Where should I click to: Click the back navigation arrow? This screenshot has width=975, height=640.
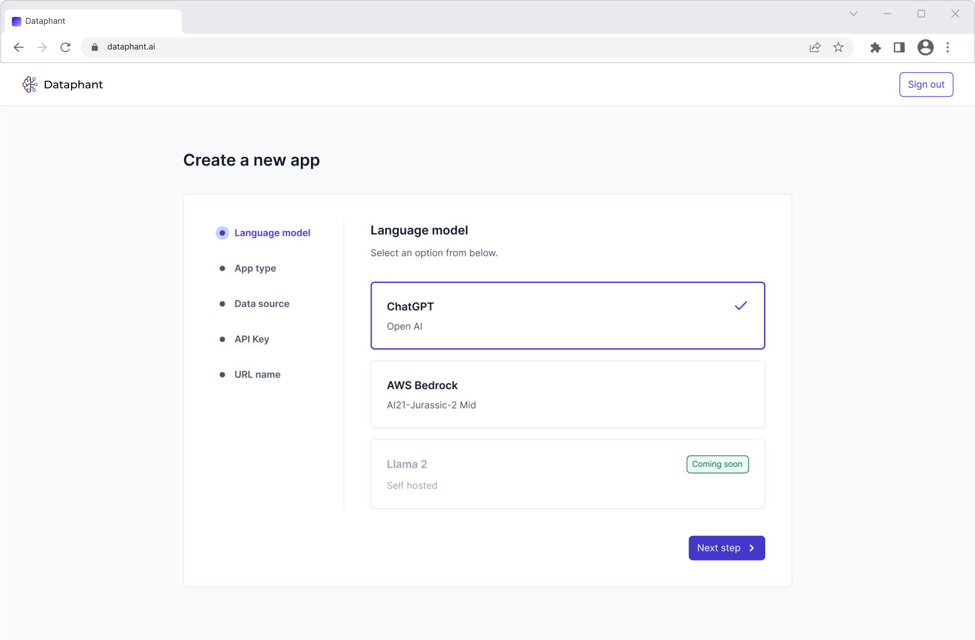coord(18,47)
